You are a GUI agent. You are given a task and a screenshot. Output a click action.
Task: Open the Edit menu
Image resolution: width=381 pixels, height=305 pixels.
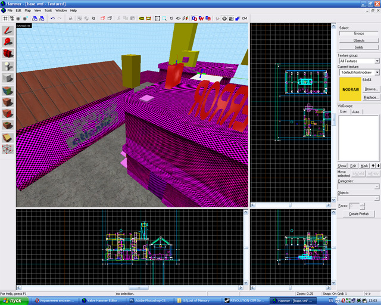point(18,11)
